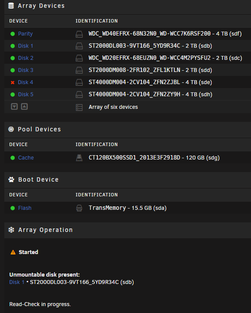Click drive icon beside ST4000DM004 ZFN2ZJBL (sde)
Screen dimensions: 251x313
click(x=79, y=82)
